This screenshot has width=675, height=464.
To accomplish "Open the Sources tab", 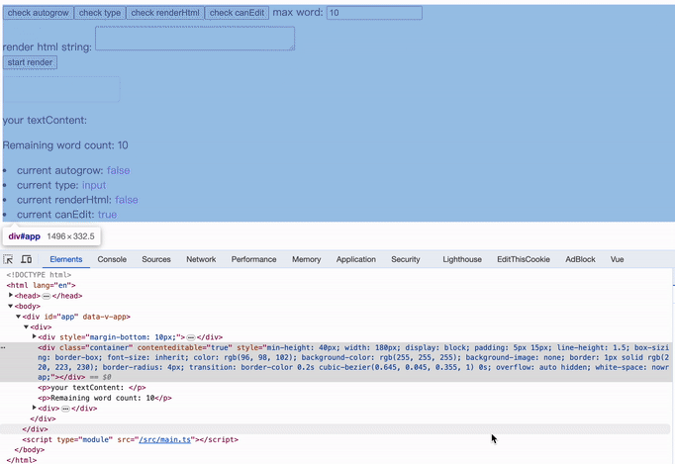I will tap(156, 259).
